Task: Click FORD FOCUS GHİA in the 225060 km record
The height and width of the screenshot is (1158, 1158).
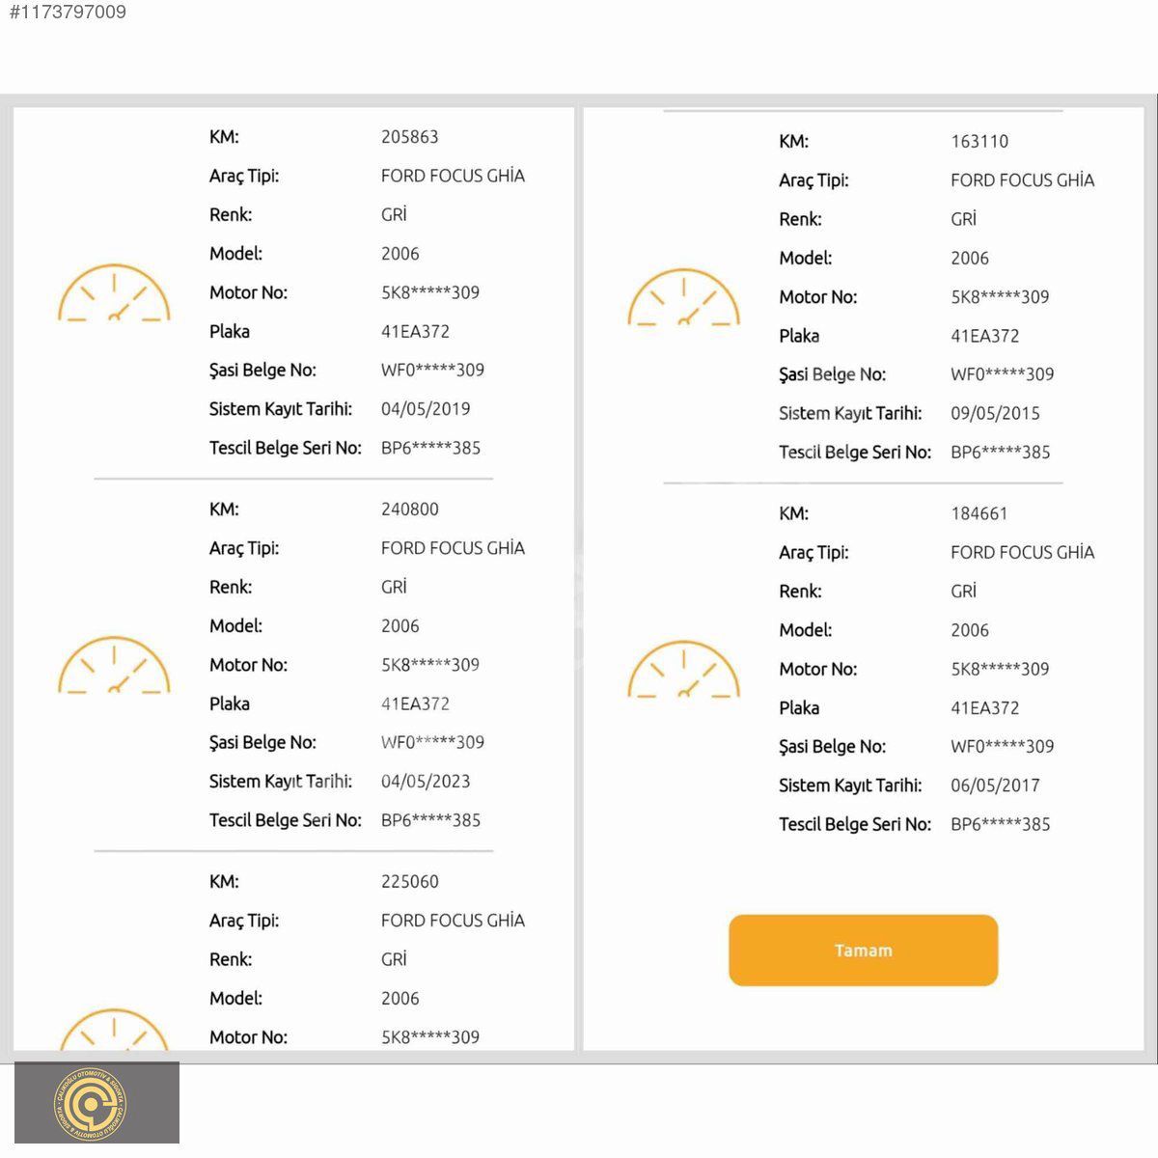Action: tap(453, 921)
